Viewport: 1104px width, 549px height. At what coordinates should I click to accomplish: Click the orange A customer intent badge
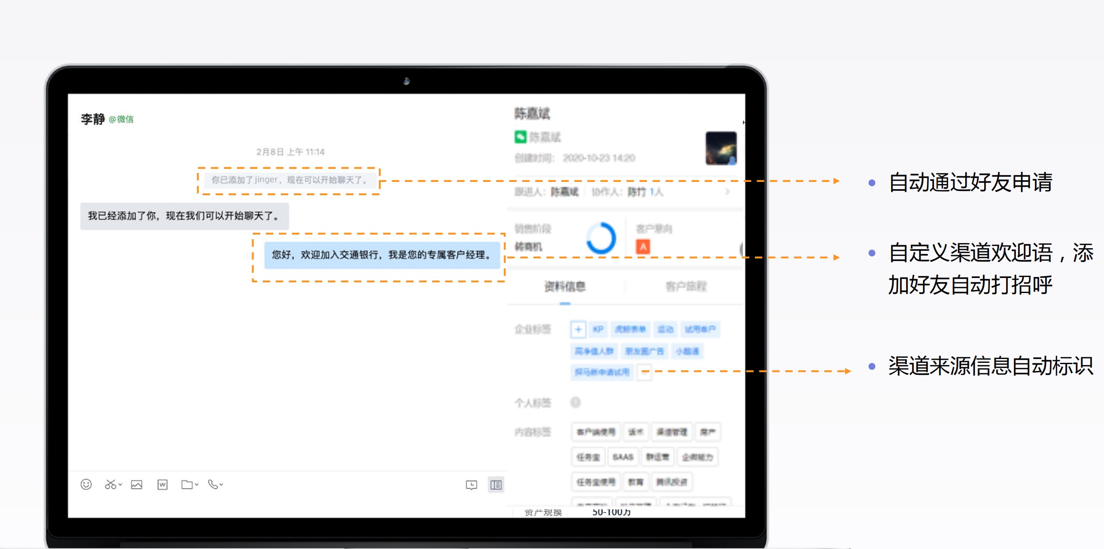pos(643,247)
